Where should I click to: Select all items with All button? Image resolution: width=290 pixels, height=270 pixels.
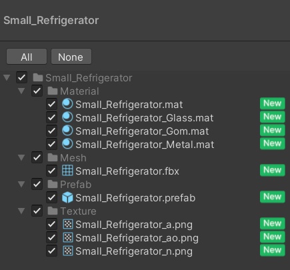tap(27, 57)
